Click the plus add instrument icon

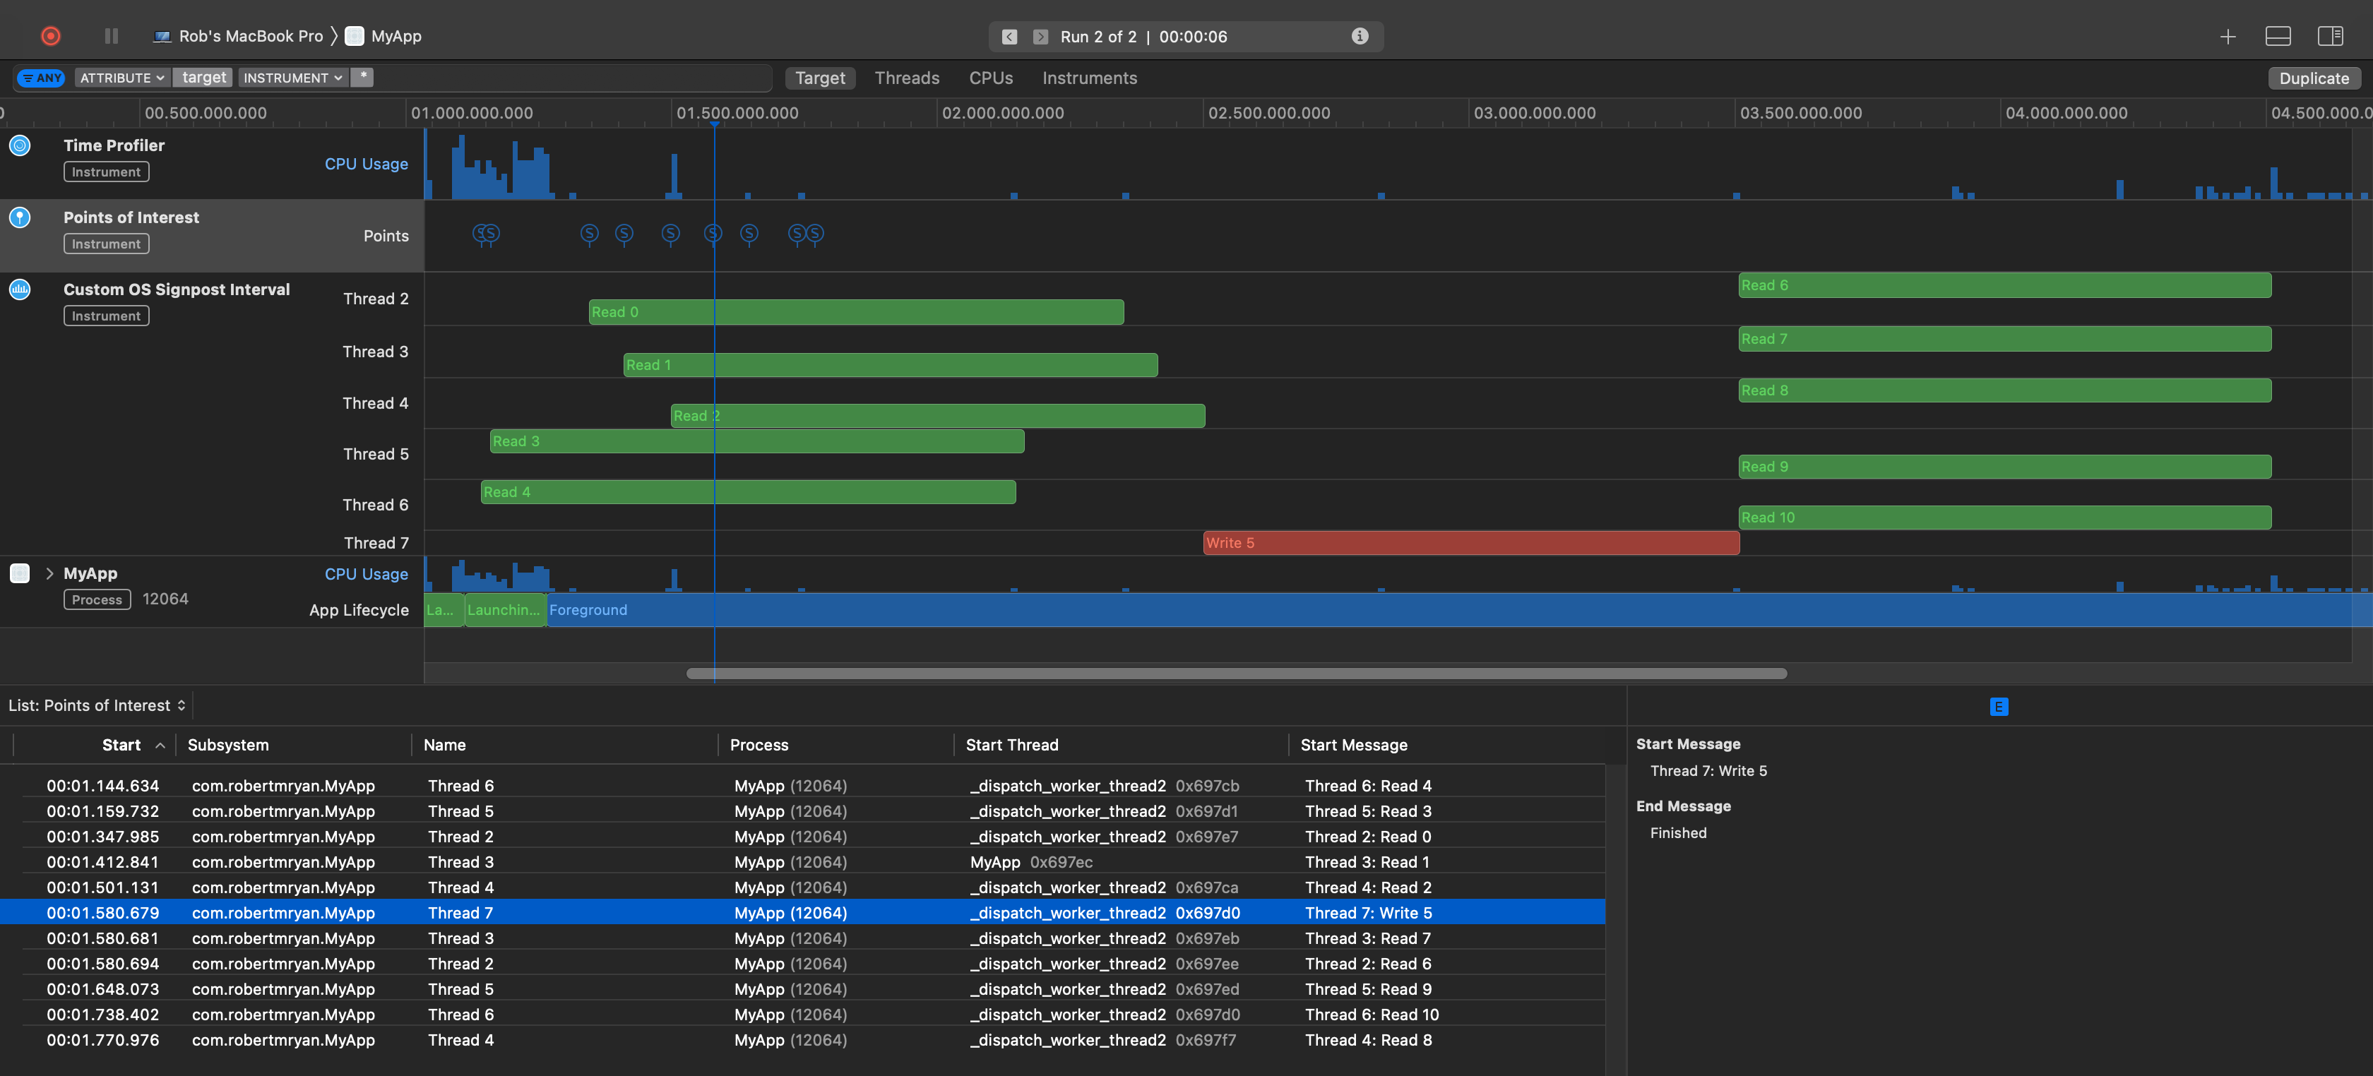click(2228, 37)
